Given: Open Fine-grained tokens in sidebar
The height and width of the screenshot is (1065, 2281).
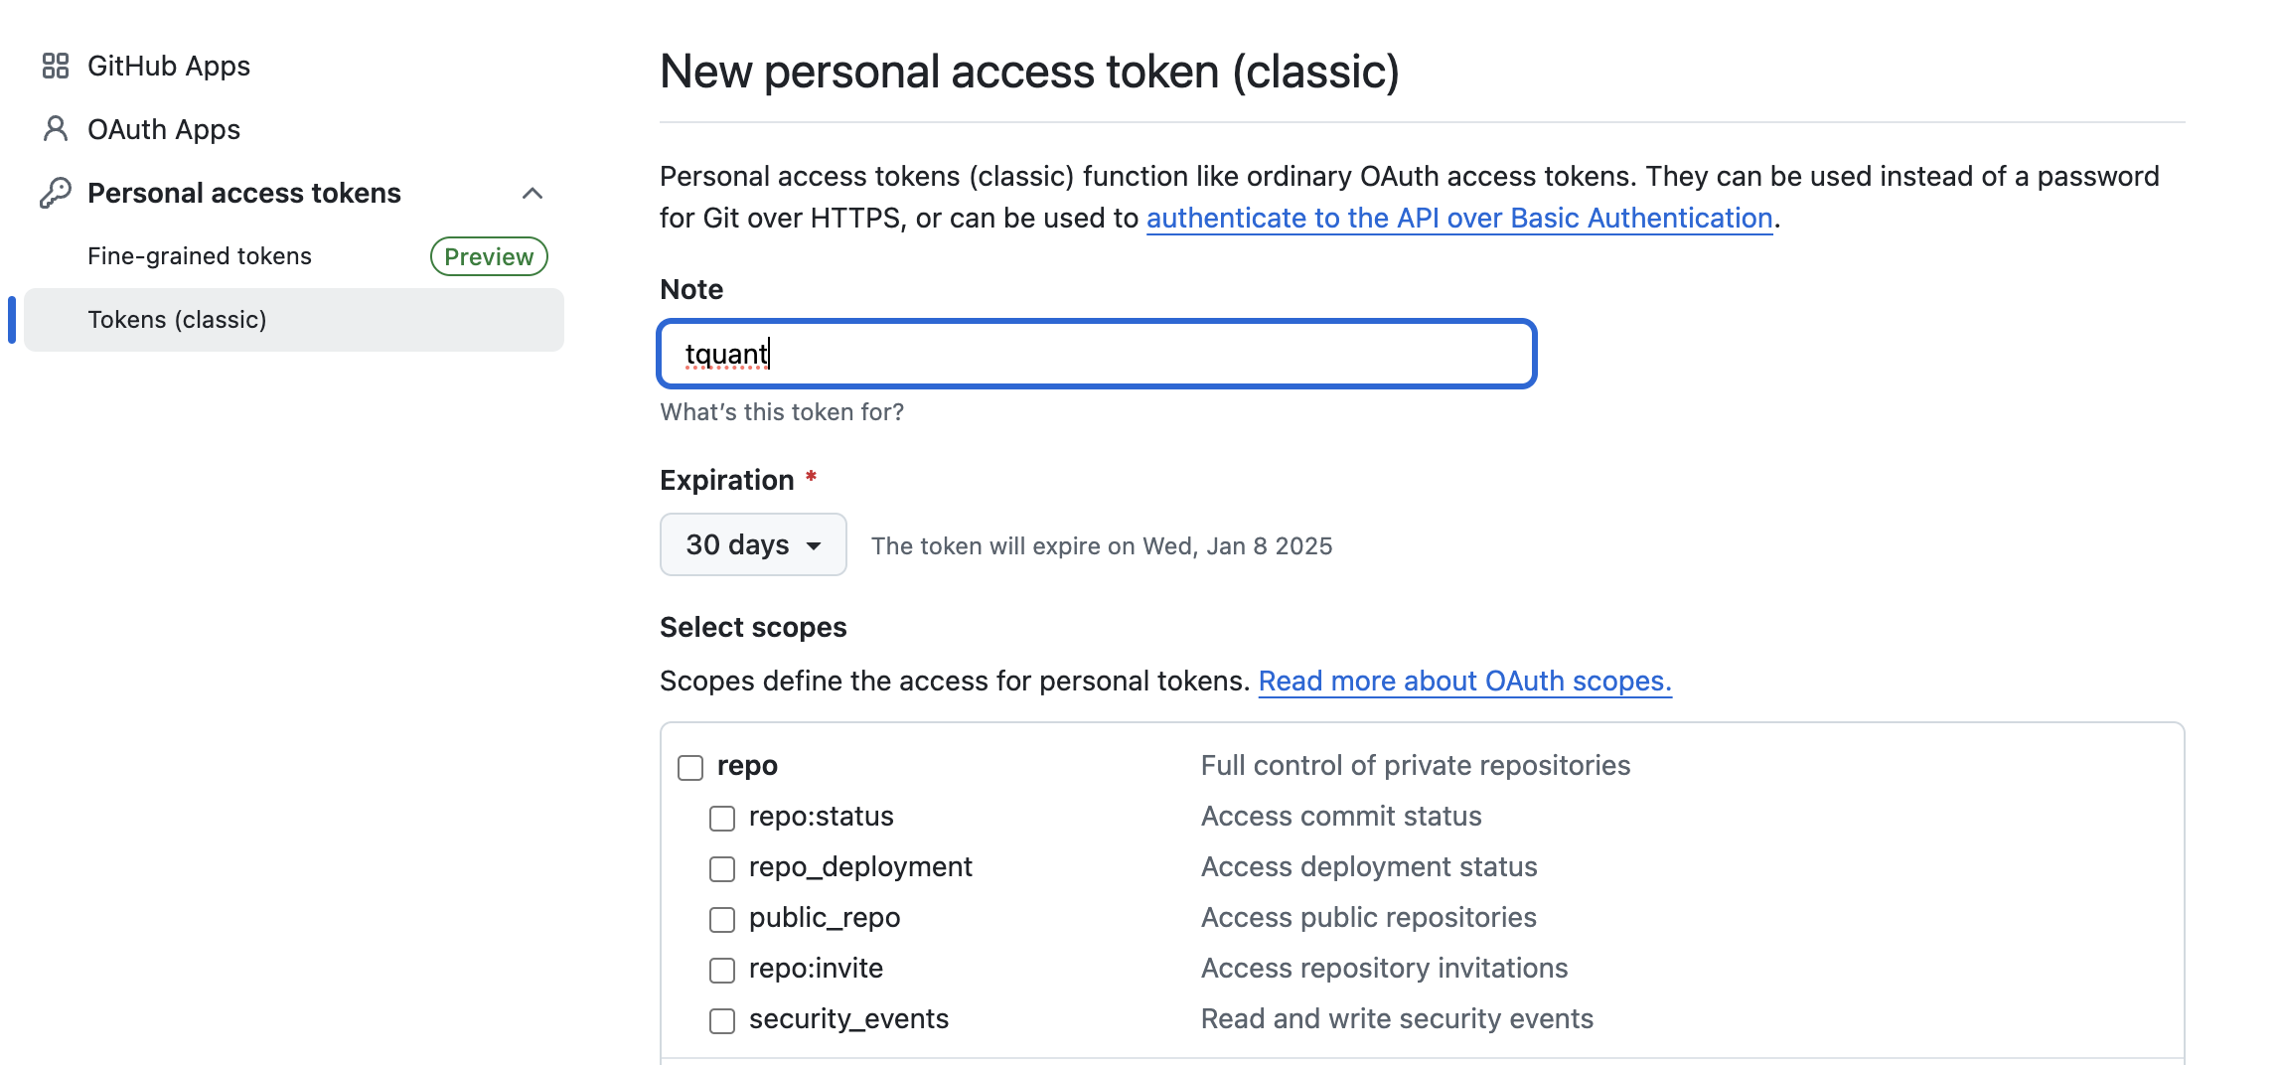Looking at the screenshot, I should (200, 256).
